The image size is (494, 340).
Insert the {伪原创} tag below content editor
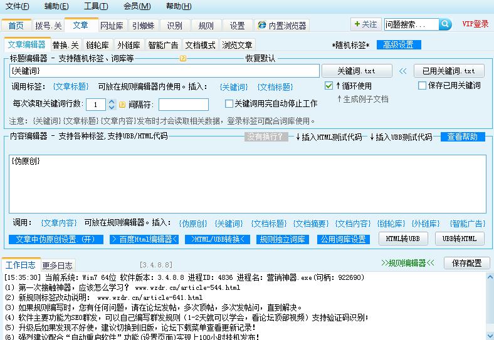(193, 224)
